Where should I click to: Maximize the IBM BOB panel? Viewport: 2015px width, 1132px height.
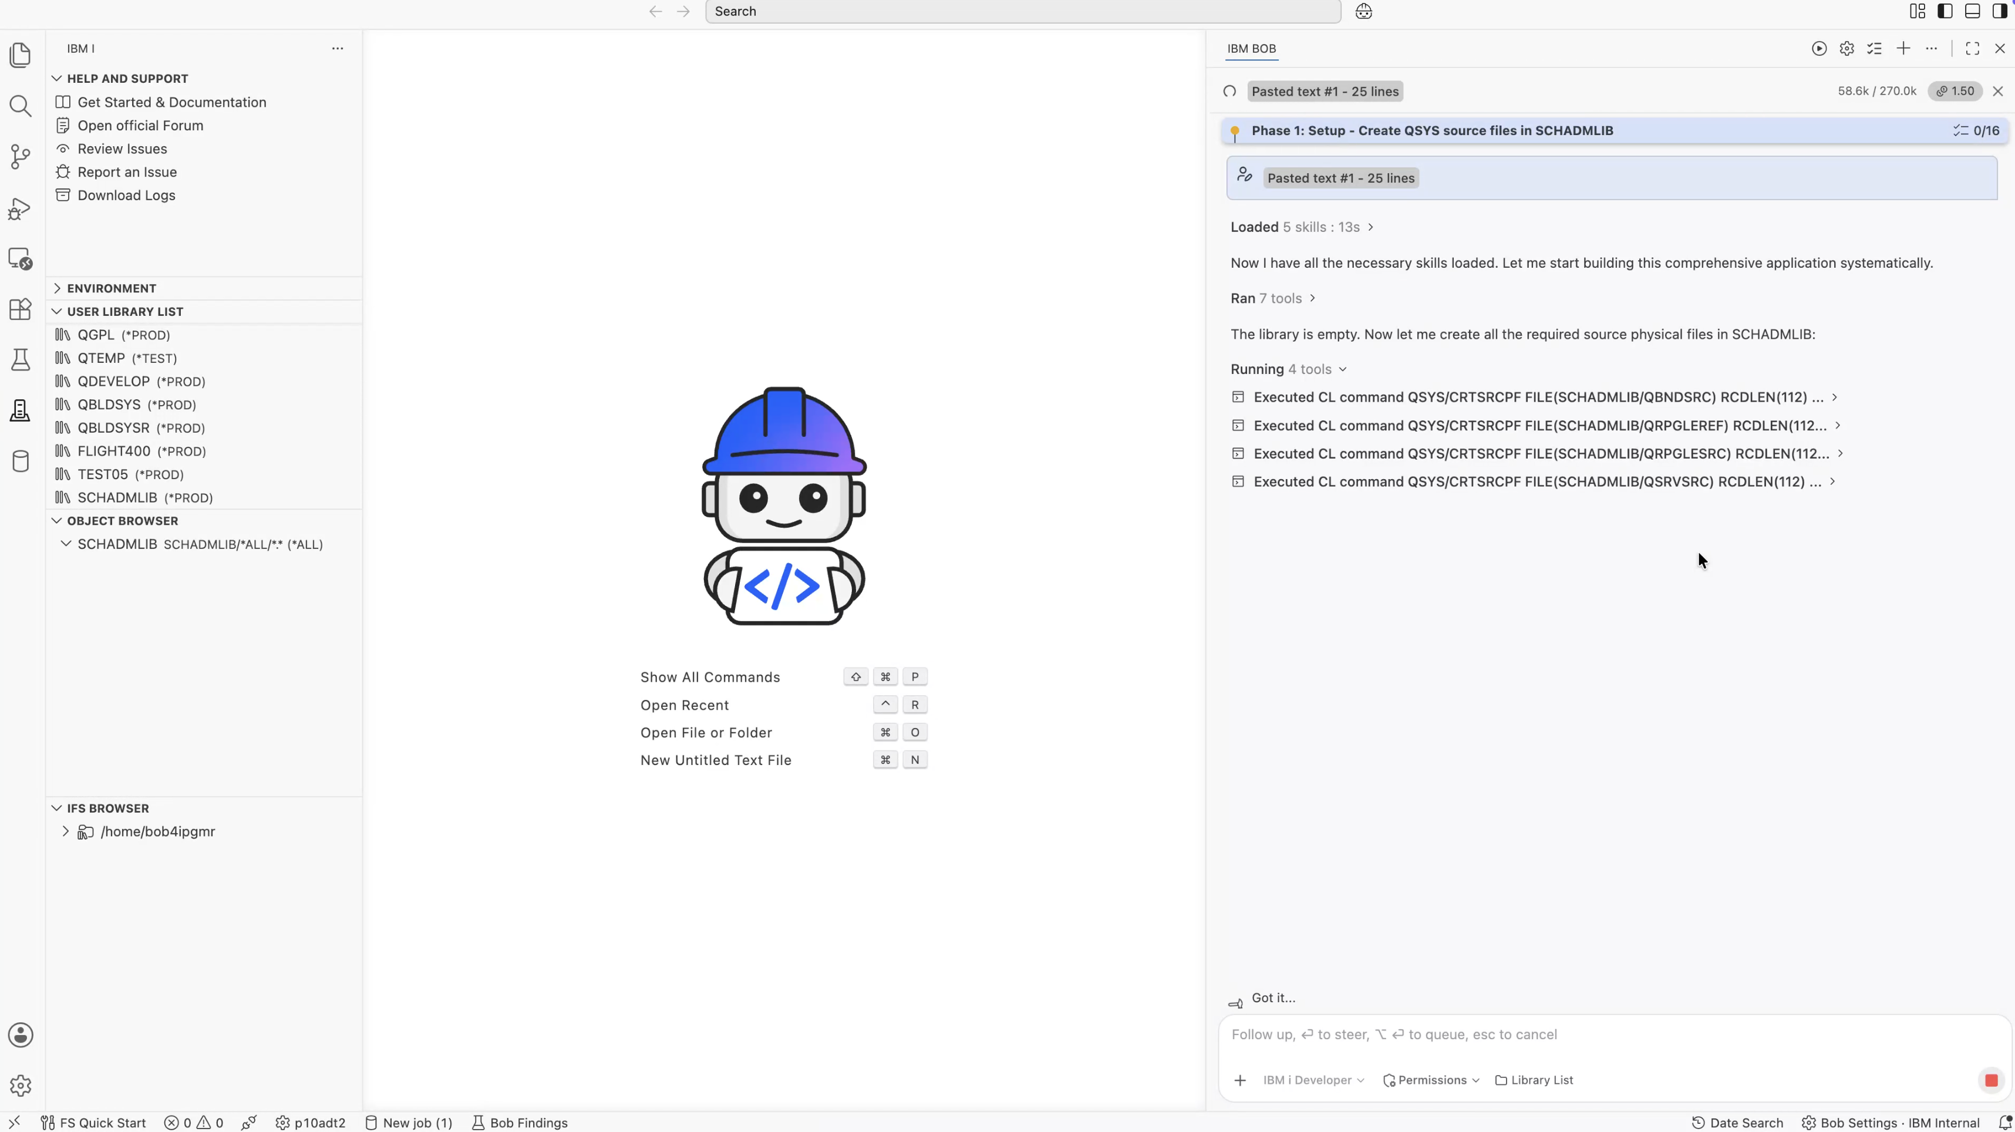point(1972,49)
